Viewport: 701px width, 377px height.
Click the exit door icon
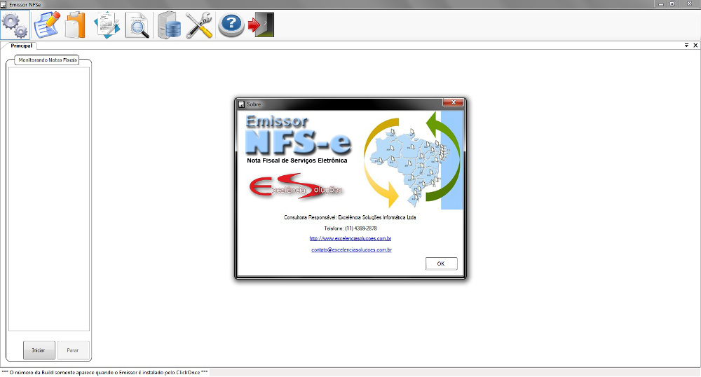(x=261, y=25)
